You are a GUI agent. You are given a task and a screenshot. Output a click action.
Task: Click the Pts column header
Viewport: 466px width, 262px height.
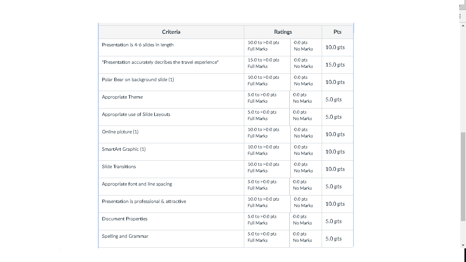[x=337, y=32]
